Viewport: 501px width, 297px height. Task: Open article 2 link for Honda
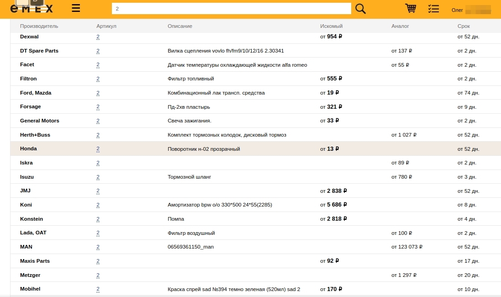click(98, 149)
